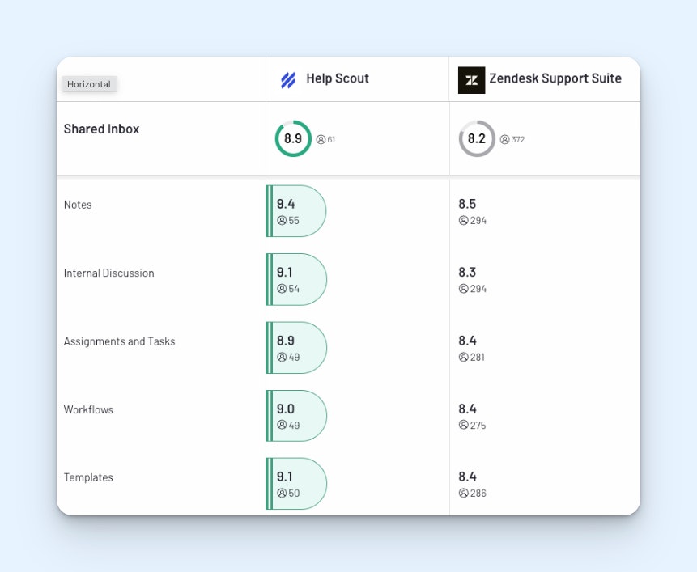Click the reviewer icon beside 281
697x572 pixels.
click(464, 357)
